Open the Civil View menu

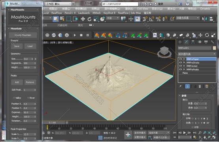point(142,9)
